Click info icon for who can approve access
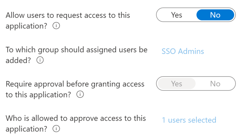The height and width of the screenshot is (140, 247). 56,129
